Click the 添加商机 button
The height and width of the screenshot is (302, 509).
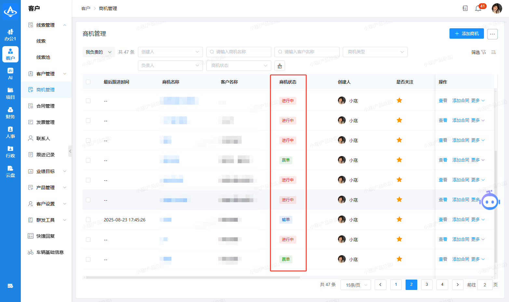(466, 33)
